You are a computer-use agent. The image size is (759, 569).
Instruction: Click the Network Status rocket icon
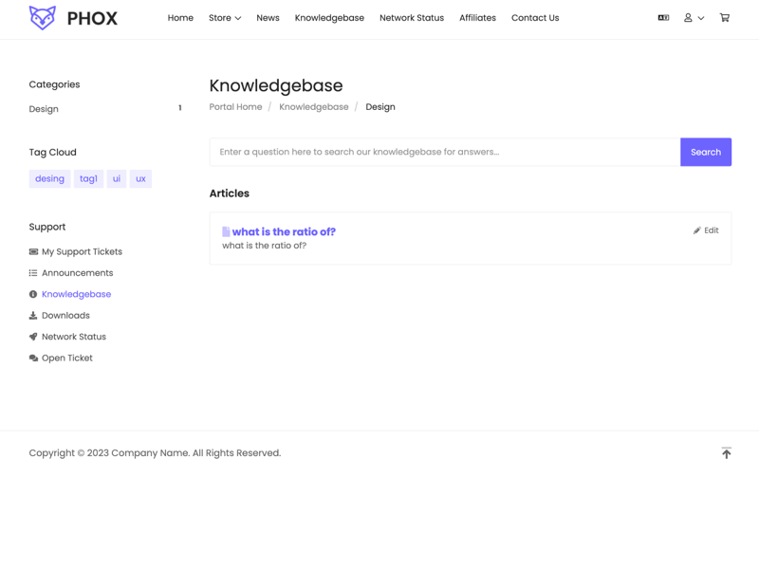[x=33, y=337]
